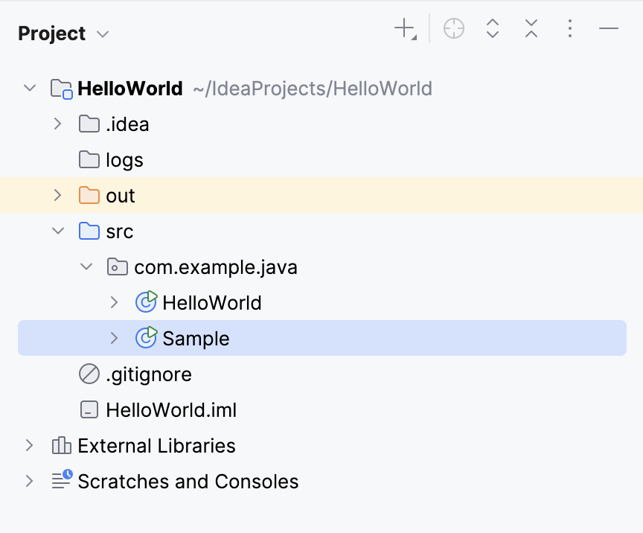Click the ignored-file icon beside .gitignore
This screenshot has width=643, height=533.
(88, 374)
